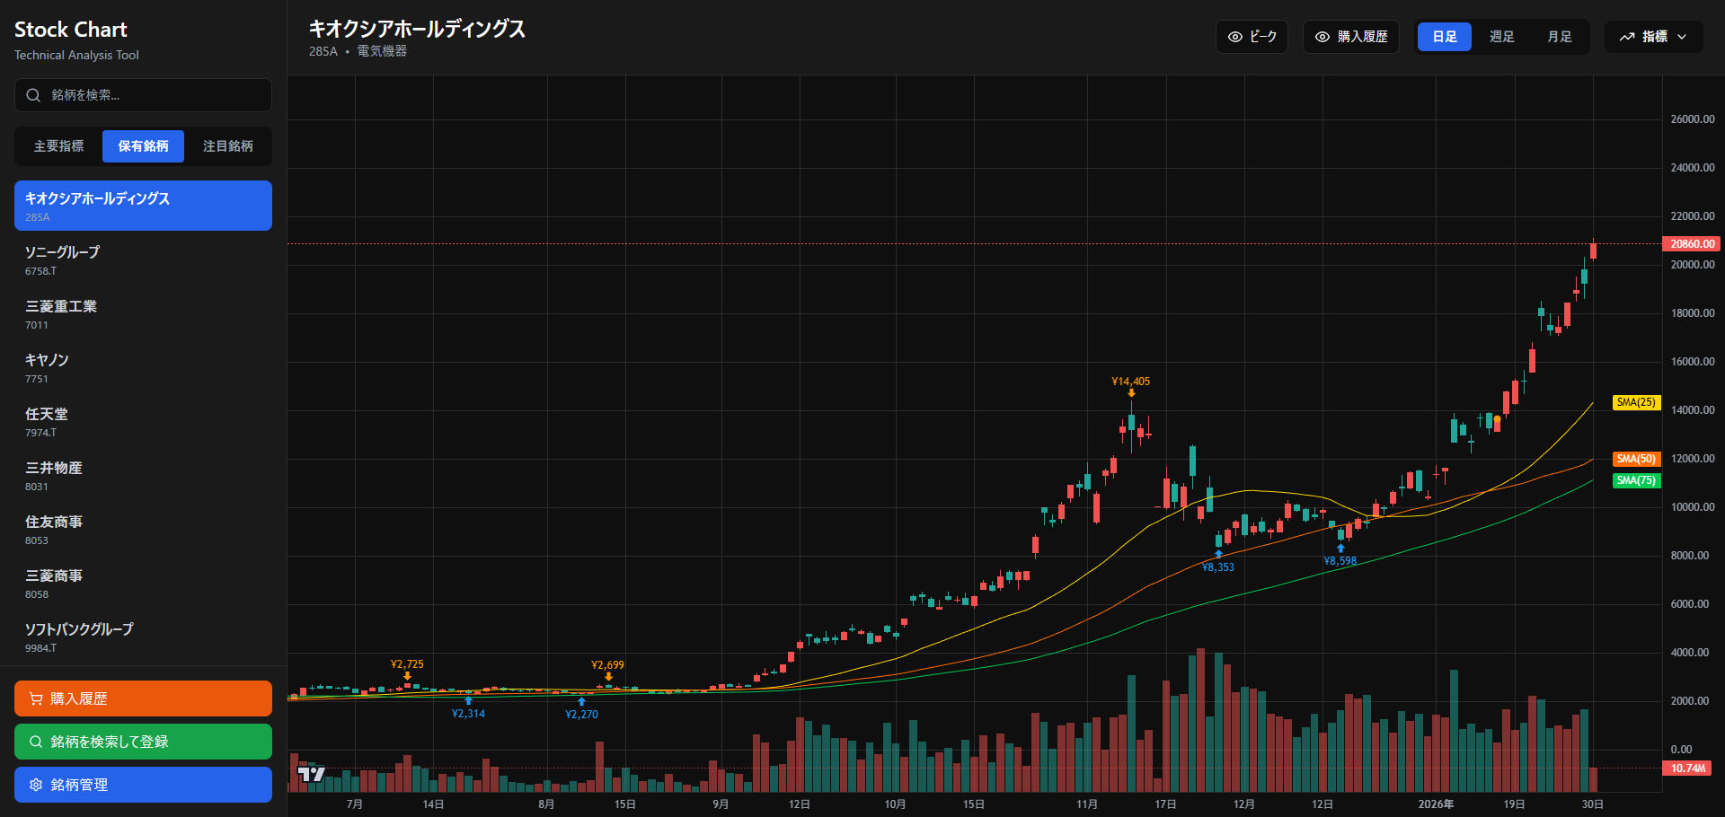The width and height of the screenshot is (1725, 817).
Task: Click the yellow SMA(25) label
Action: click(x=1636, y=402)
